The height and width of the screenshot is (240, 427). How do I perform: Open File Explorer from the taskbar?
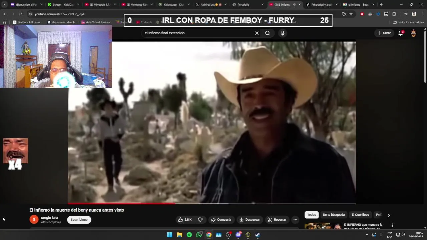[x=179, y=235]
